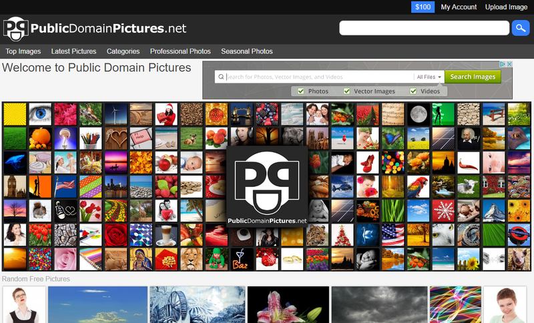The height and width of the screenshot is (323, 534).
Task: Click the green Search Images button
Action: pos(473,77)
